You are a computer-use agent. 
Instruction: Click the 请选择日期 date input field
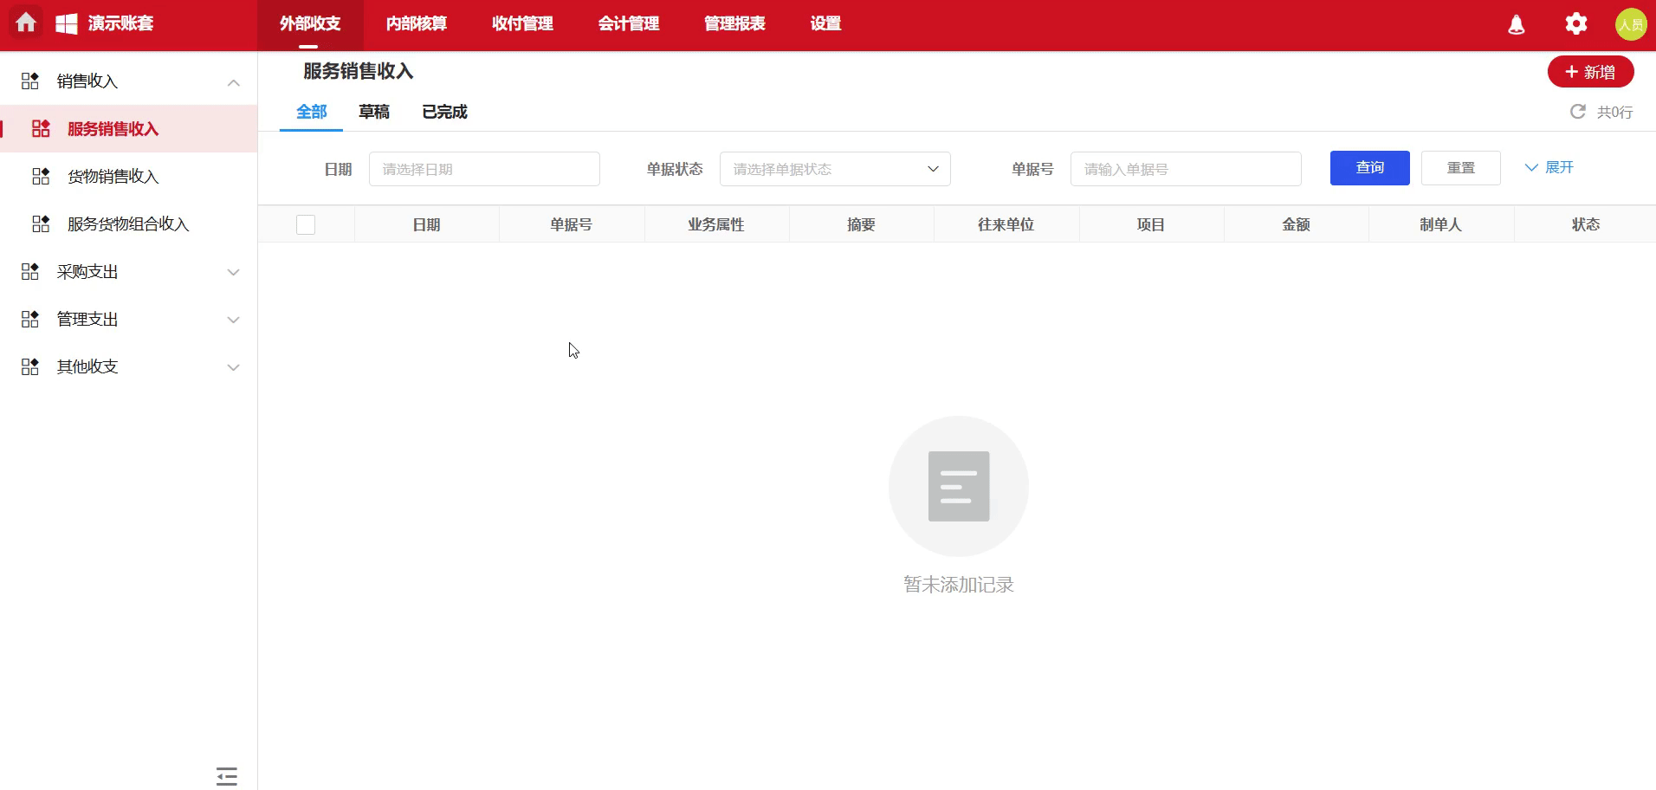click(483, 169)
